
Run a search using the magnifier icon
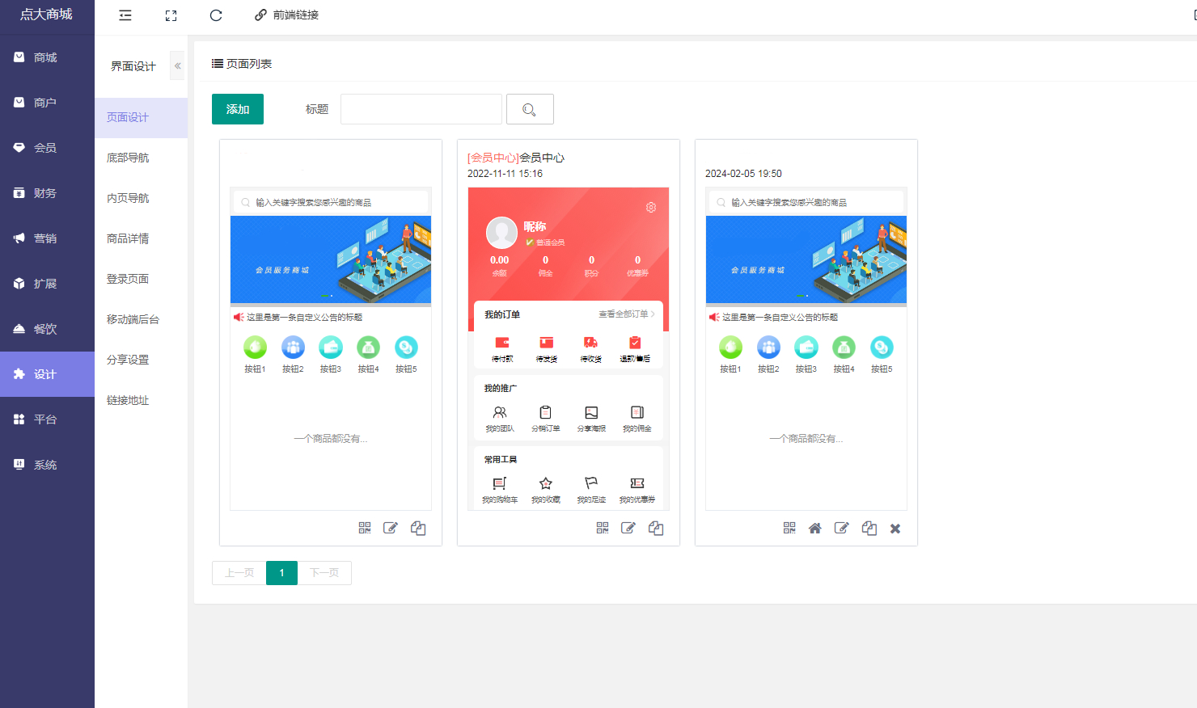point(530,108)
